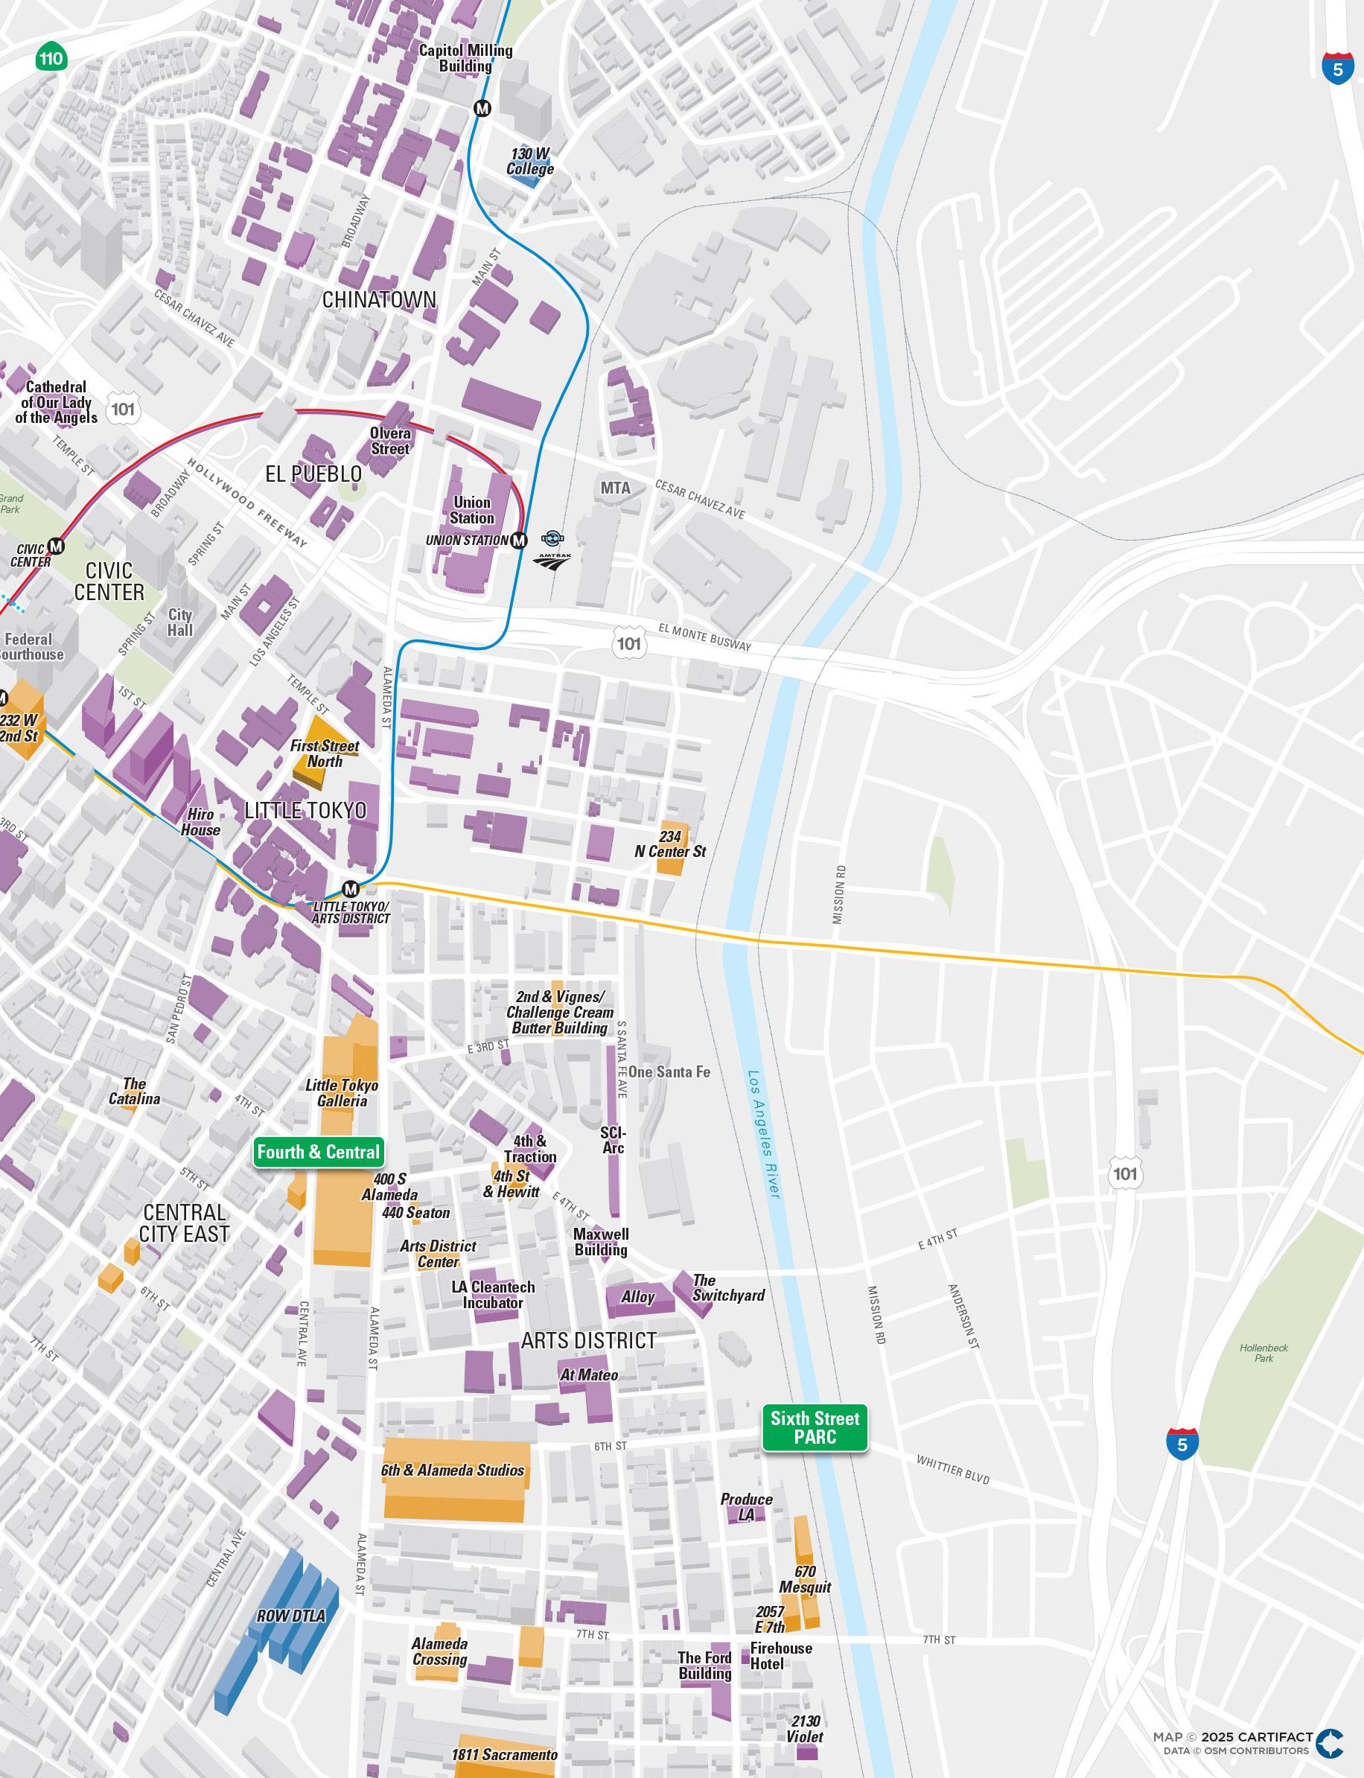Click the Anderson St street label
Image resolution: width=1364 pixels, height=1778 pixels.
[x=964, y=1316]
